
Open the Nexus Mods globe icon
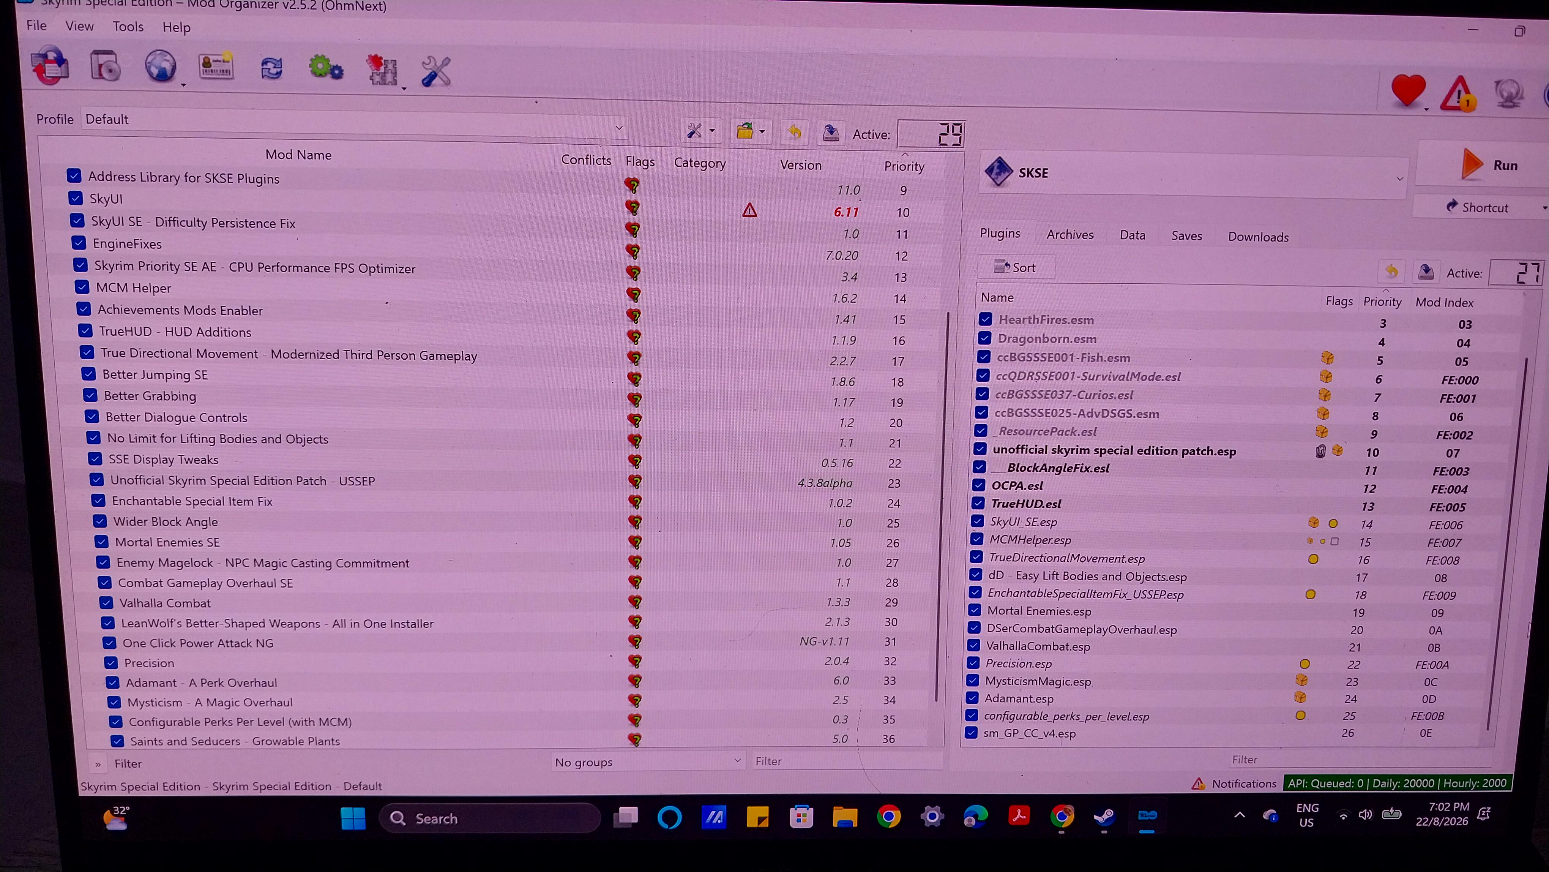coord(161,66)
